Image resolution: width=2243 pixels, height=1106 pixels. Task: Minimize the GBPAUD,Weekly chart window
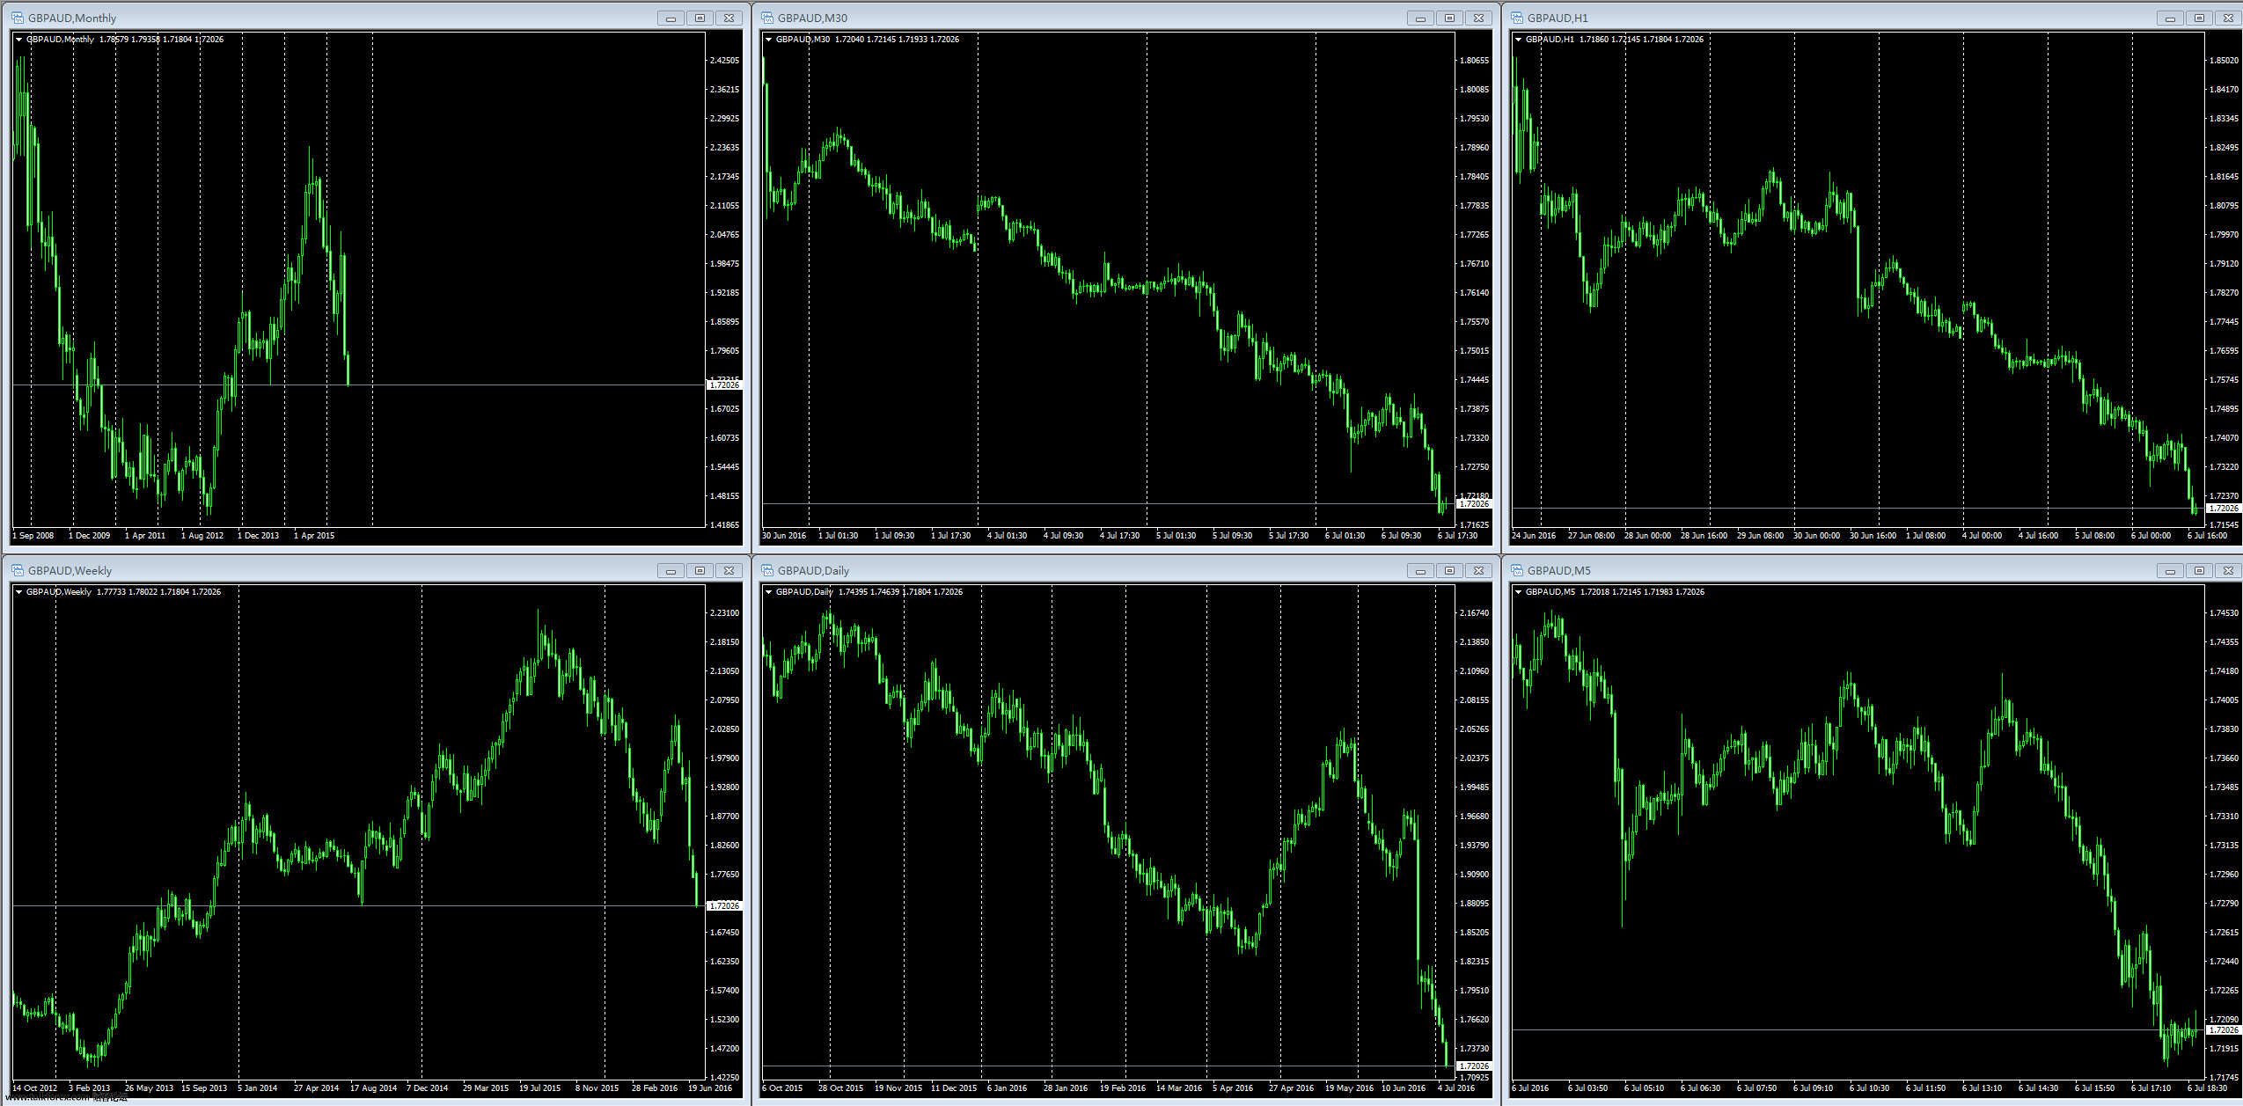pos(671,570)
